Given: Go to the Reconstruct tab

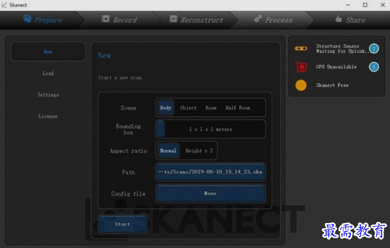Looking at the screenshot, I should tap(197, 20).
